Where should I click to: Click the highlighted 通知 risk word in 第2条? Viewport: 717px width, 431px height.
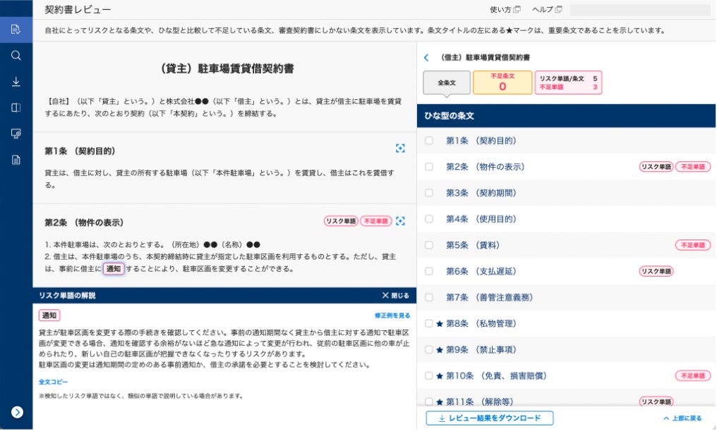(114, 269)
